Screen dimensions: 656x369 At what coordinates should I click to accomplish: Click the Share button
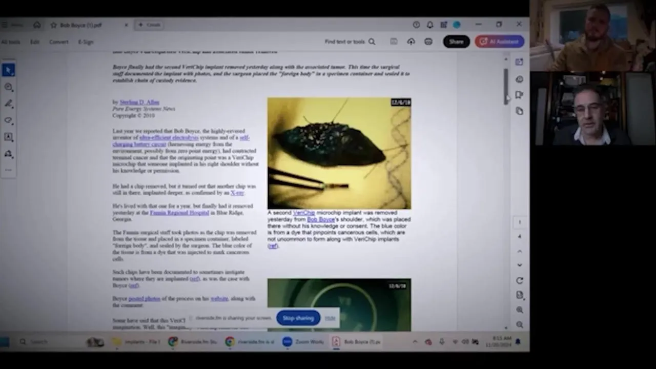[x=456, y=42]
